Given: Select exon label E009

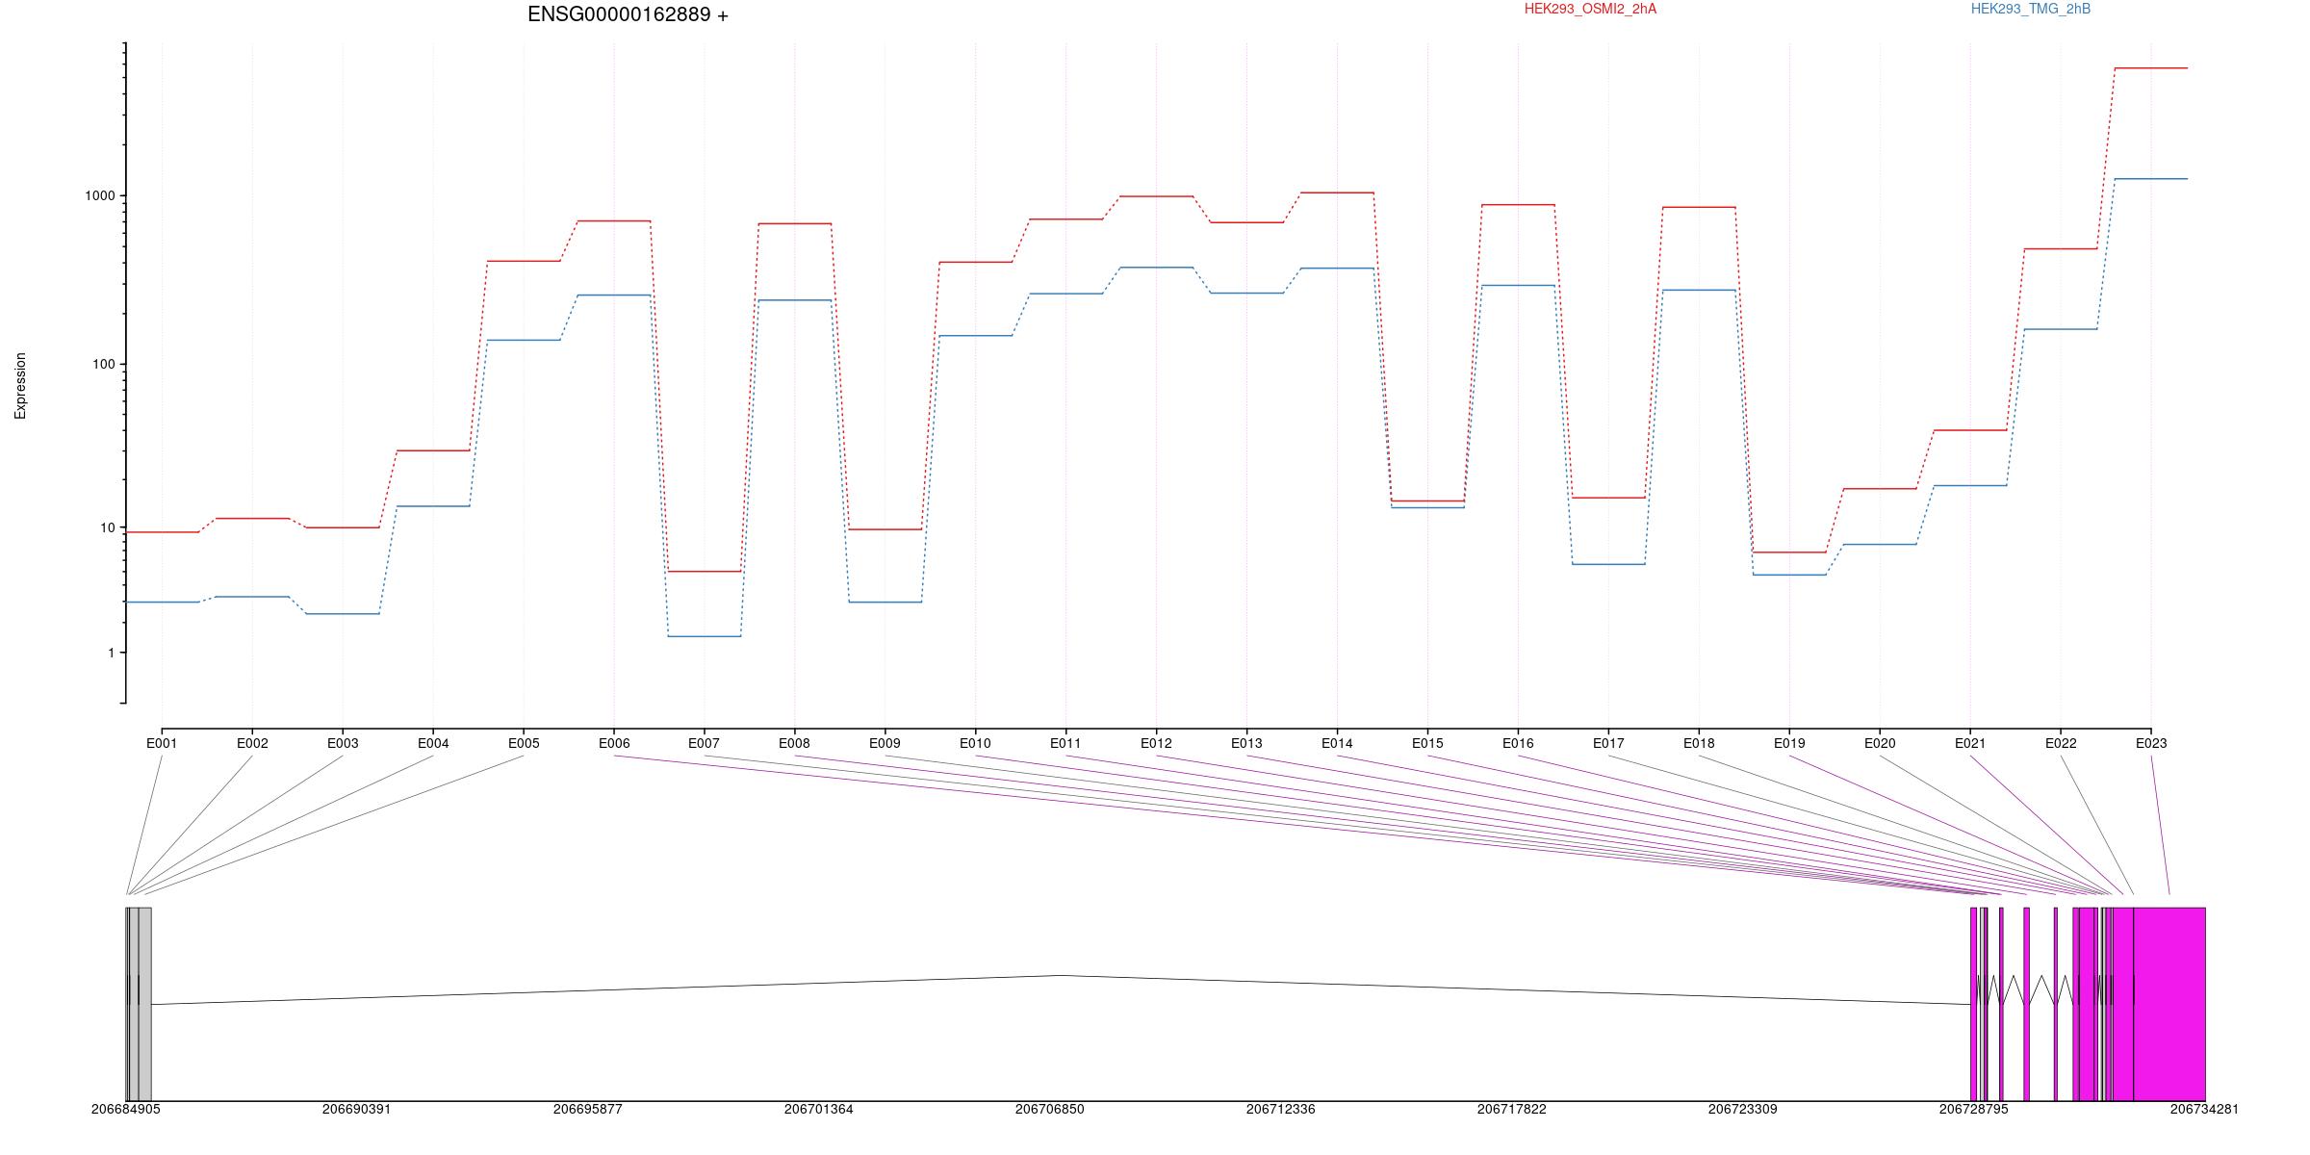Looking at the screenshot, I should [x=885, y=743].
